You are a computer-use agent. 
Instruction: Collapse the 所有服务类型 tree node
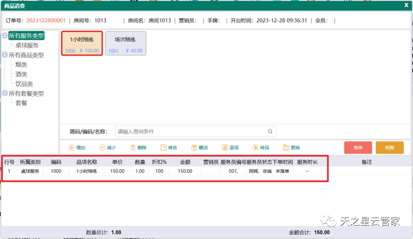pos(5,36)
